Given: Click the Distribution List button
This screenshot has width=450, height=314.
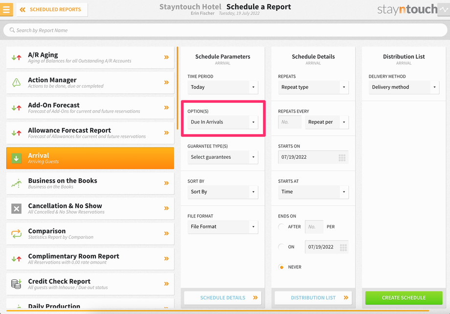Looking at the screenshot, I should (x=313, y=298).
